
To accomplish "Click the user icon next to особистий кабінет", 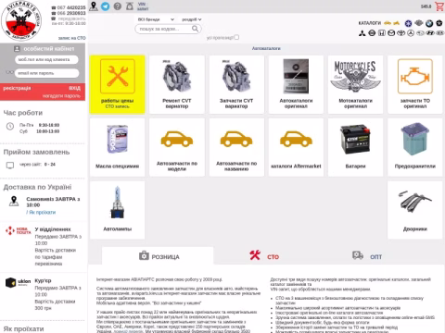I will coord(17,49).
